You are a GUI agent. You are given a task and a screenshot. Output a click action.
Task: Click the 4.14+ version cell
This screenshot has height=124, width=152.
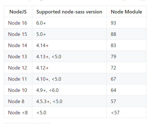click(42, 45)
